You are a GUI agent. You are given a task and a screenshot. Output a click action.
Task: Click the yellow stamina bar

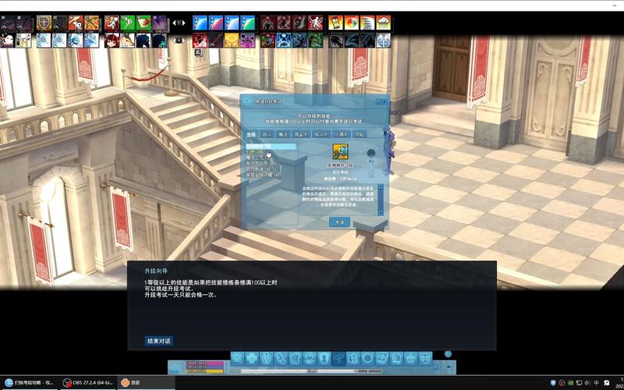coord(205,371)
